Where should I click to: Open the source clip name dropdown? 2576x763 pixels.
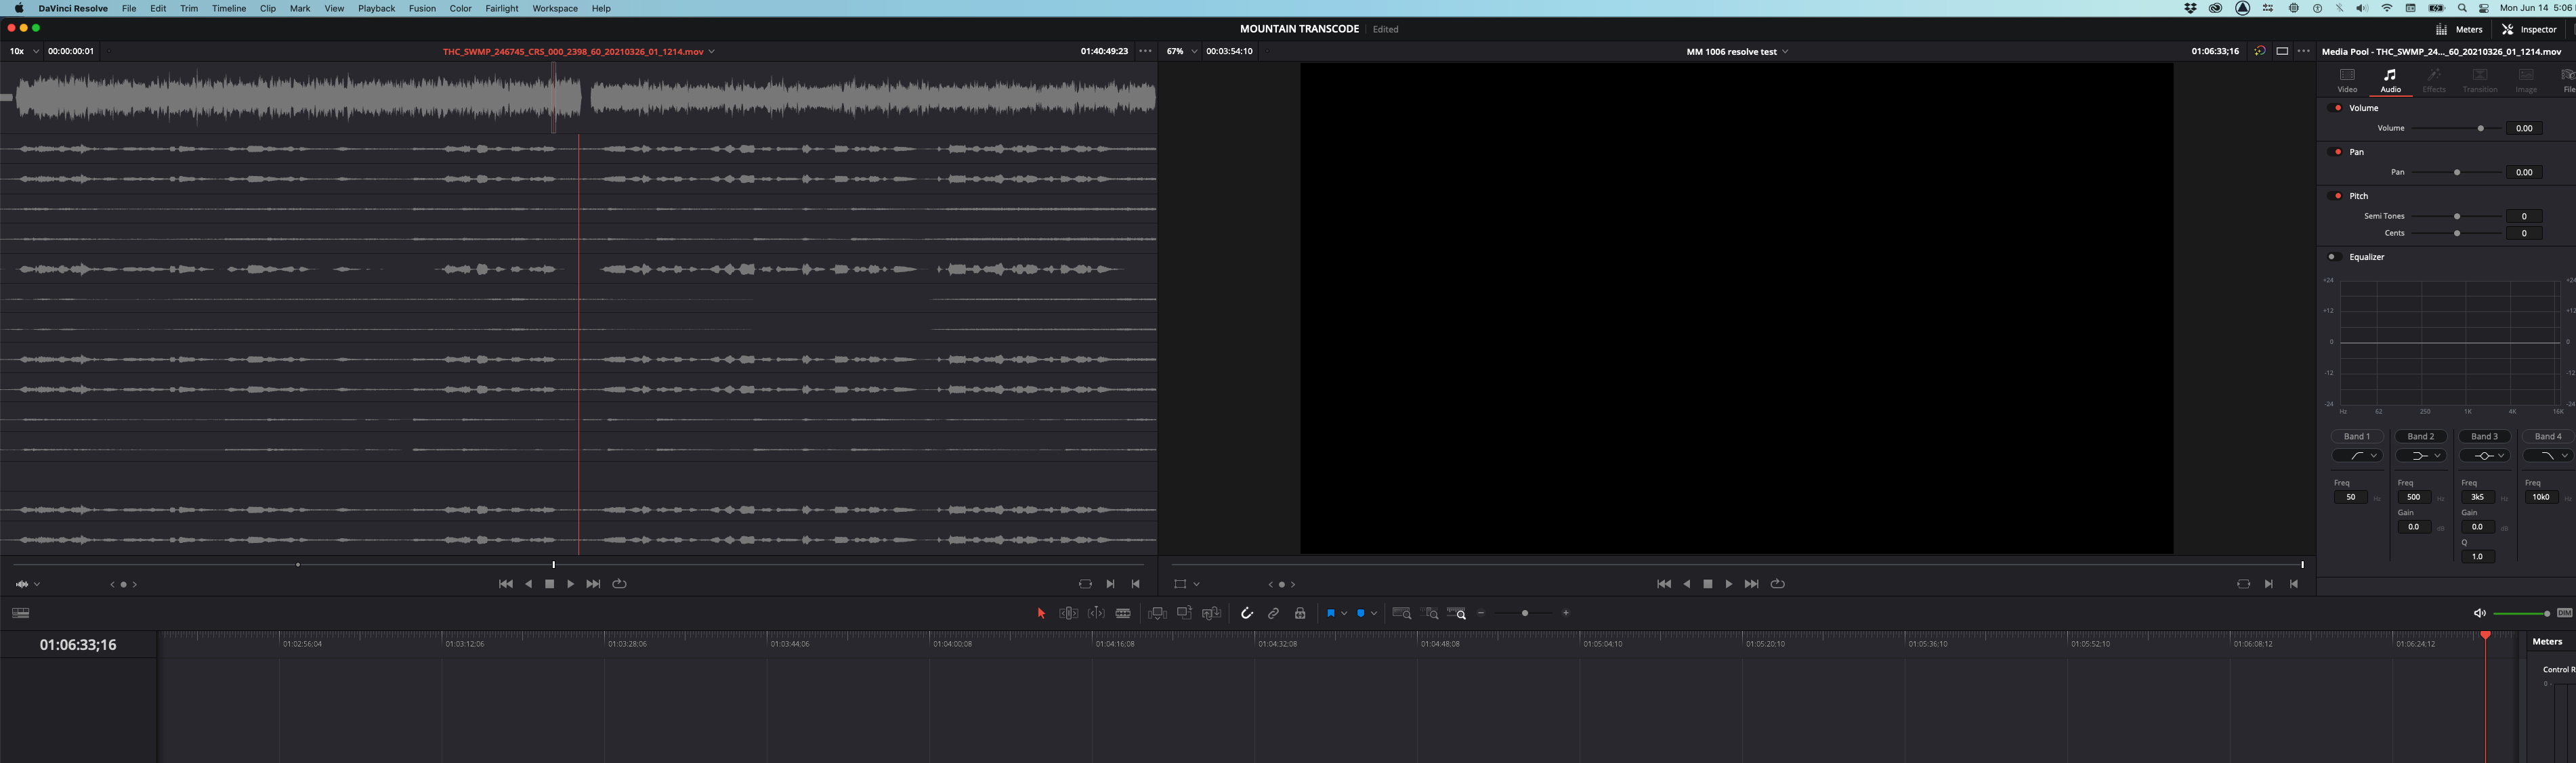tap(711, 51)
